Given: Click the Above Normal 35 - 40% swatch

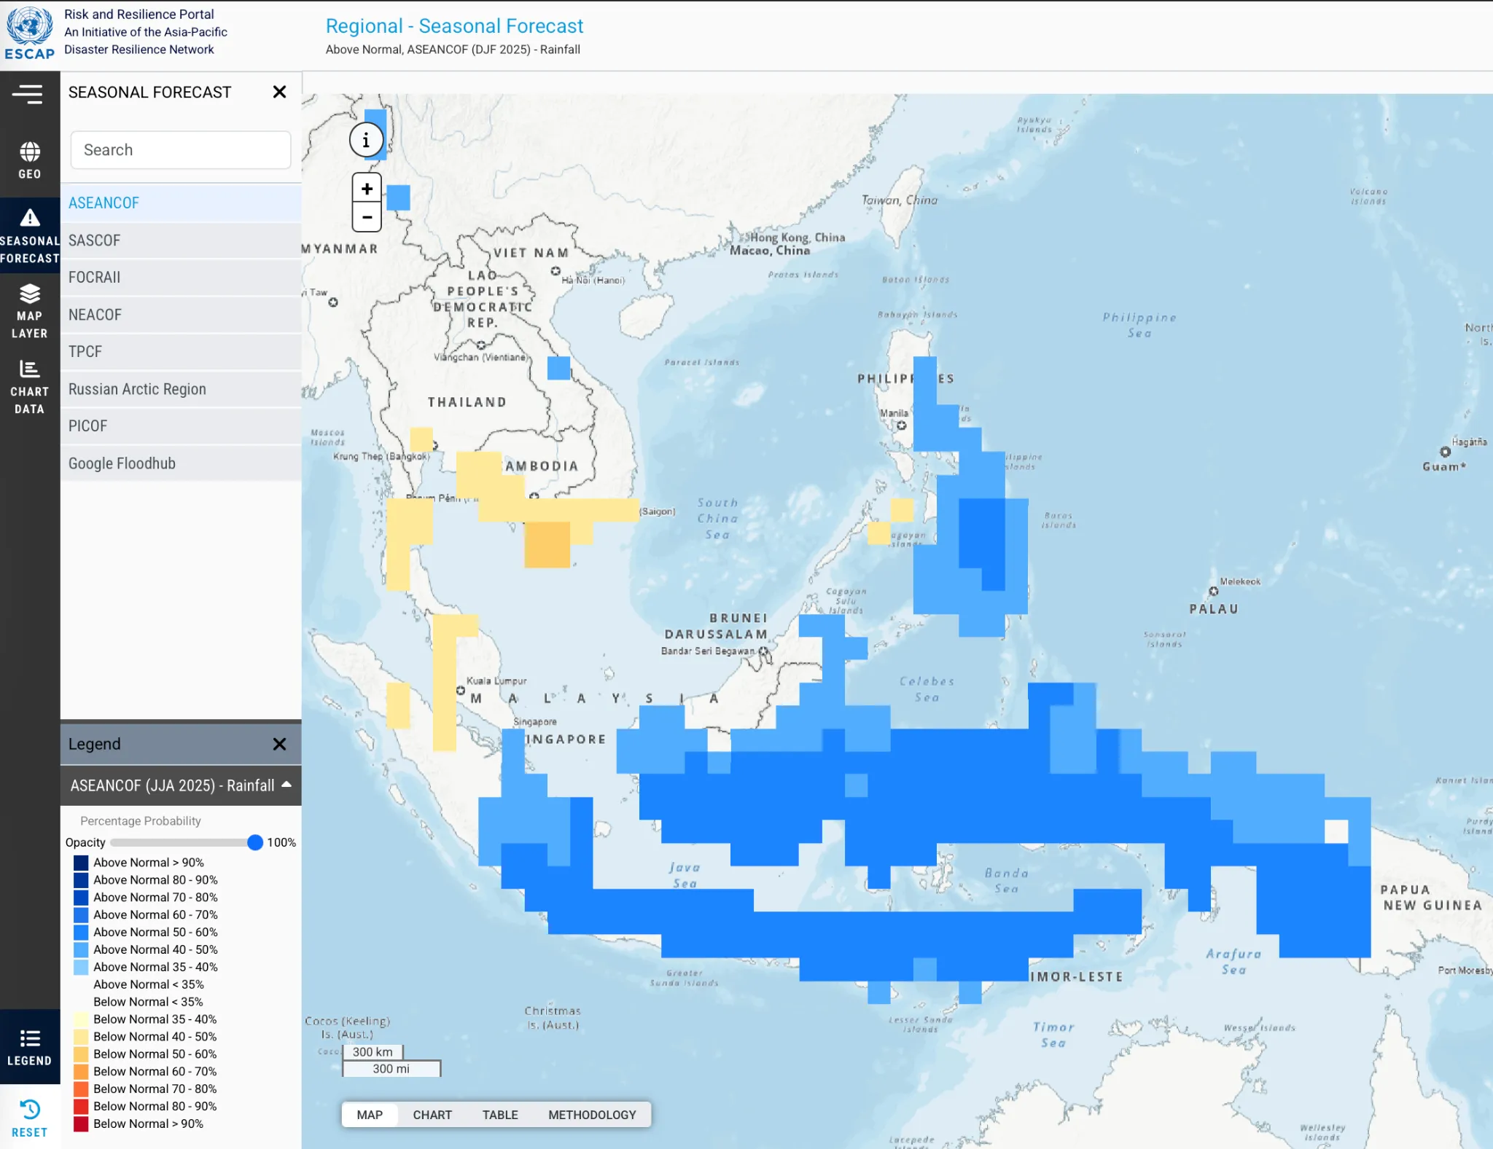Looking at the screenshot, I should pyautogui.click(x=81, y=968).
